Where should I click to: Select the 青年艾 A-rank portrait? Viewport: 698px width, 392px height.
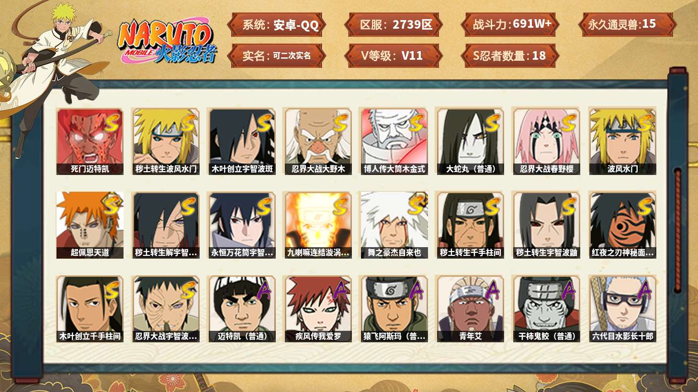[470, 309]
